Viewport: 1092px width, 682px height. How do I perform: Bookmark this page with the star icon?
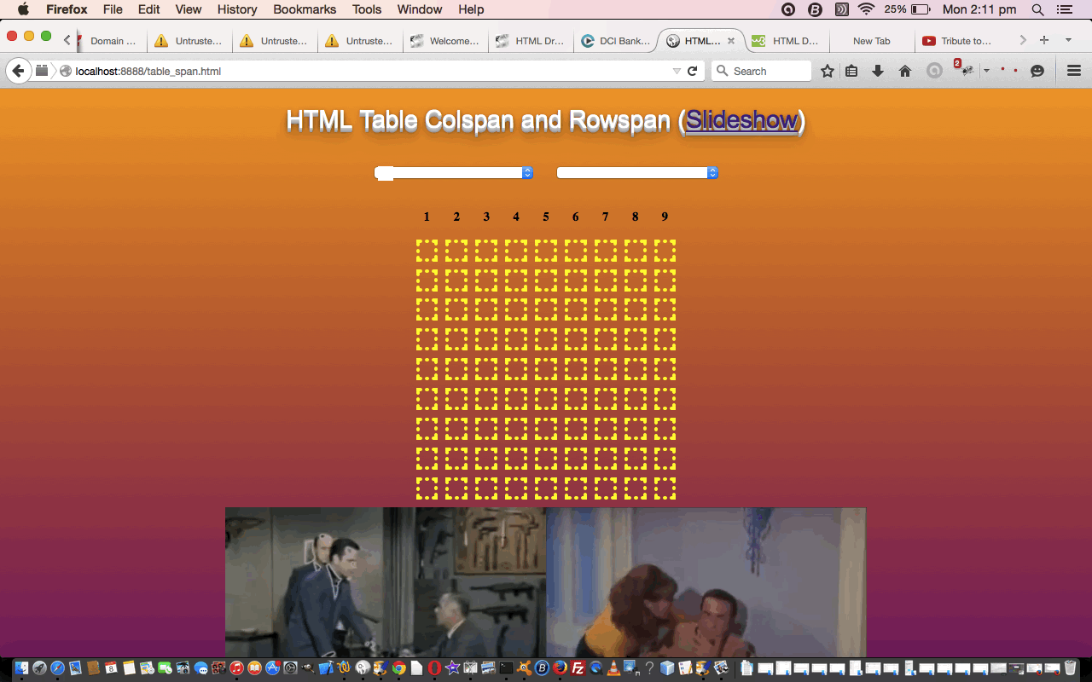coord(827,71)
